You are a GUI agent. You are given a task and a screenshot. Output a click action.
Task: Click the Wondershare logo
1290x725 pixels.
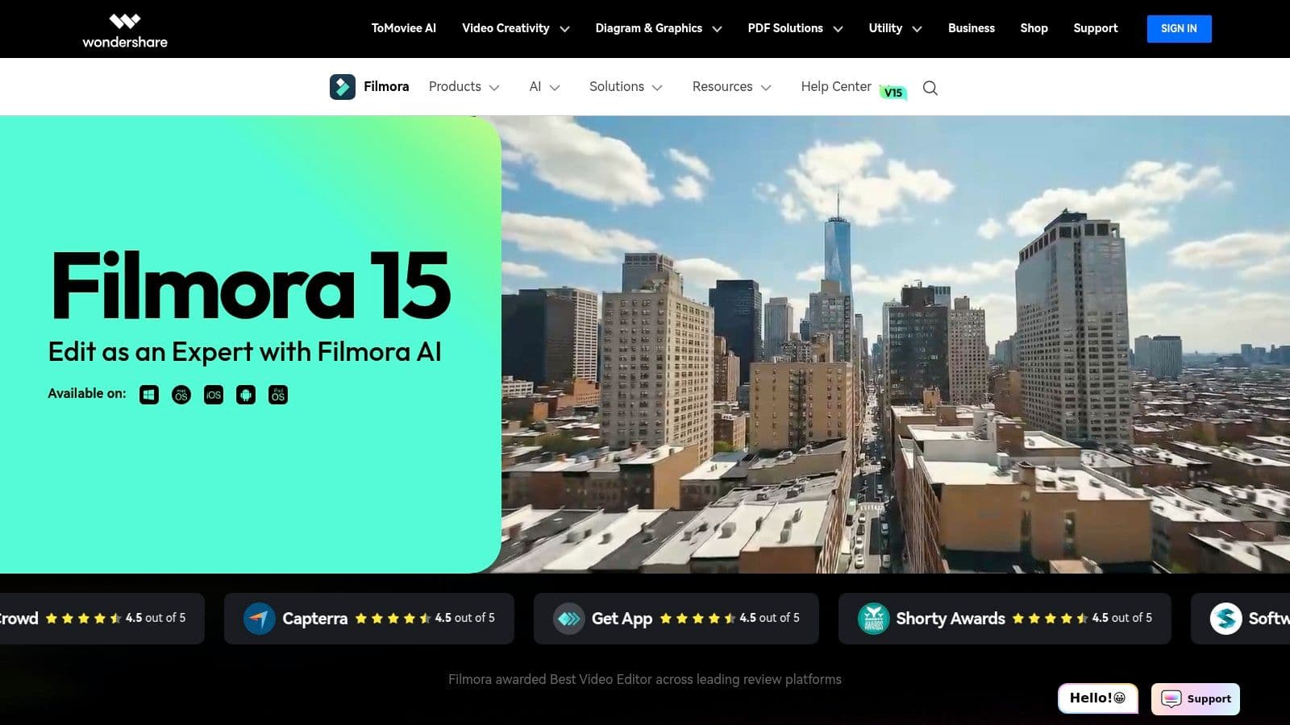pos(124,29)
